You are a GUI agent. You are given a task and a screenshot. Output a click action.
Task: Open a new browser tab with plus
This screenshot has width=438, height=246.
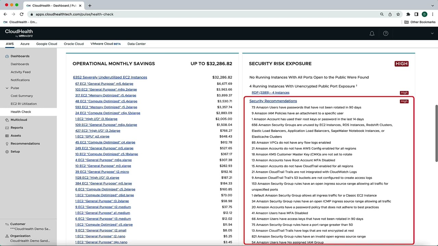(x=90, y=5)
